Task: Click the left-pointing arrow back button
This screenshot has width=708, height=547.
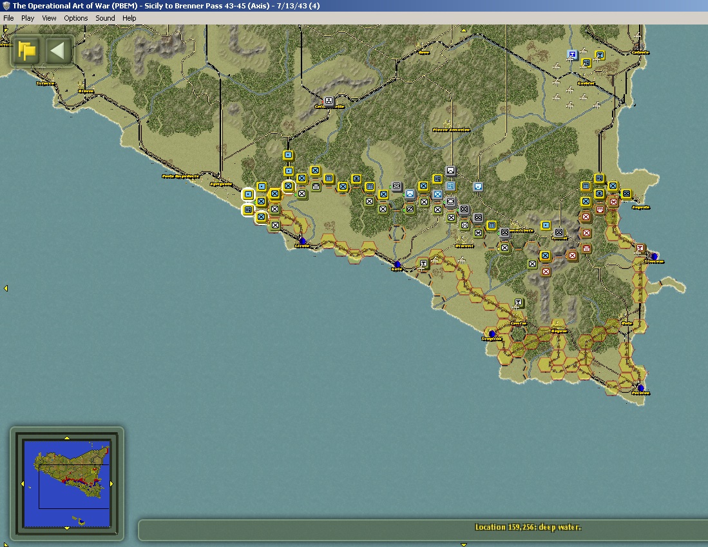Action: [59, 50]
